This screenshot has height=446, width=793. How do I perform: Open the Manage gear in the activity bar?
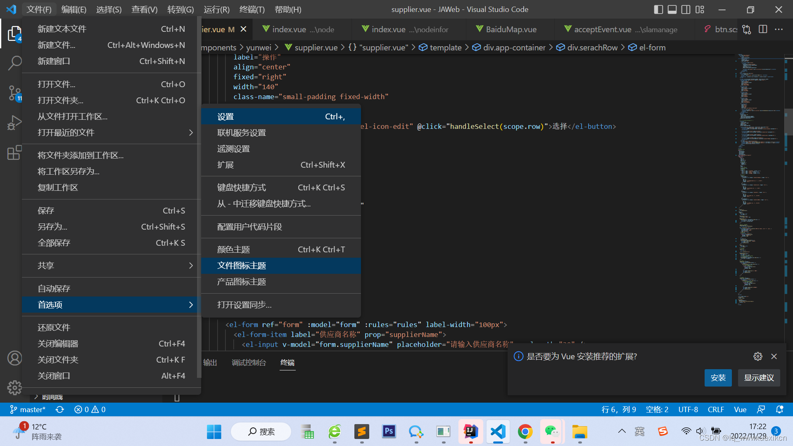click(15, 387)
